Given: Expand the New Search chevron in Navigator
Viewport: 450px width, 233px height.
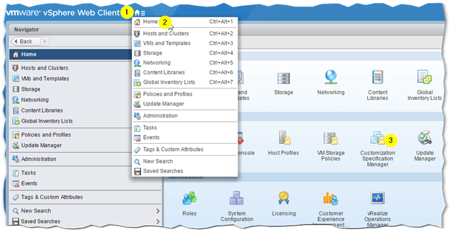Looking at the screenshot, I should [x=158, y=211].
